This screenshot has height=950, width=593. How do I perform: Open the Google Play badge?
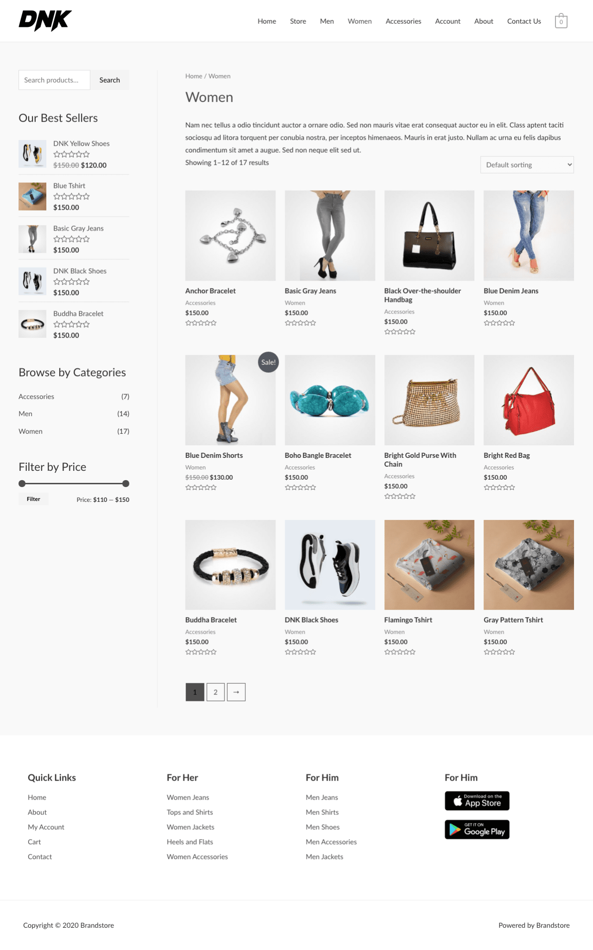(477, 829)
